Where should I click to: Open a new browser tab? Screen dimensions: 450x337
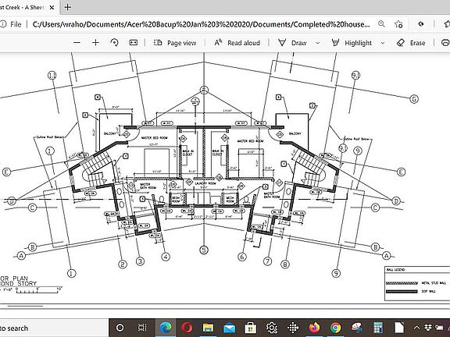[x=68, y=7]
